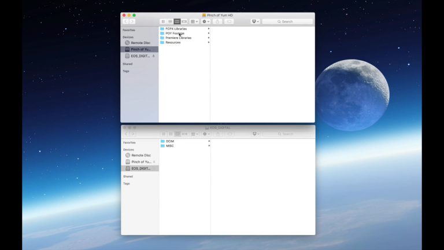Click Edit Tags button in EOS_DIGITAL window
Image resolution: width=444 pixels, height=250 pixels.
click(230, 134)
